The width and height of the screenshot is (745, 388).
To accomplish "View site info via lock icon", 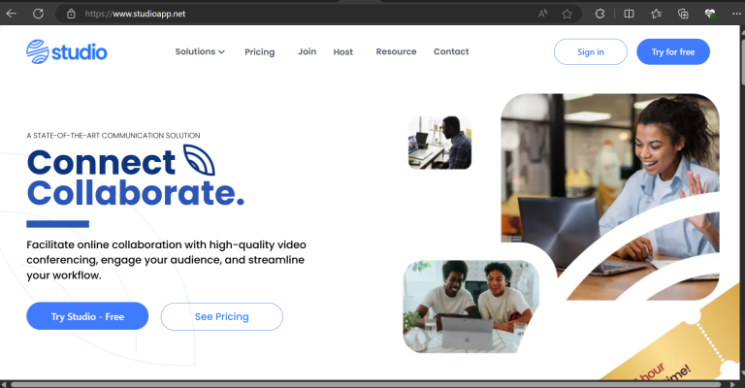I will 71,14.
